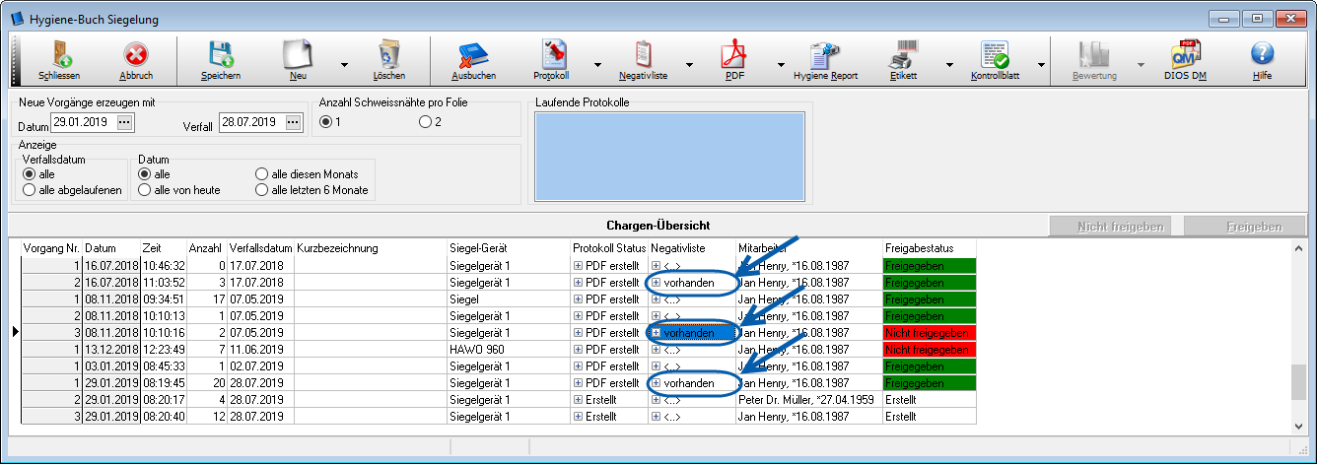
Task: Sort by Freigabestatus column header
Action: (930, 249)
